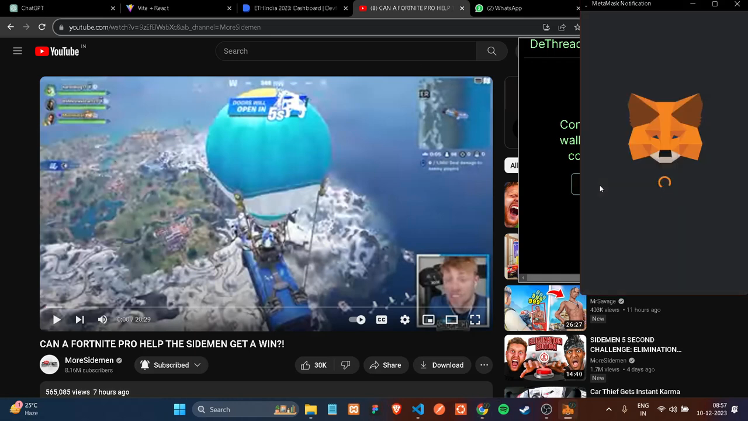This screenshot has height=421, width=748.
Task: Dislike the Fortnite video
Action: point(345,365)
